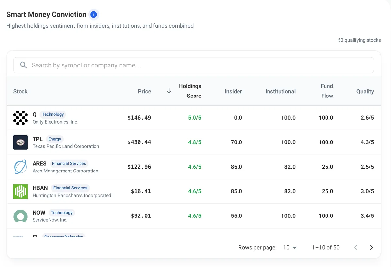Sort by the Fund Flow column header
The height and width of the screenshot is (267, 391).
327,91
